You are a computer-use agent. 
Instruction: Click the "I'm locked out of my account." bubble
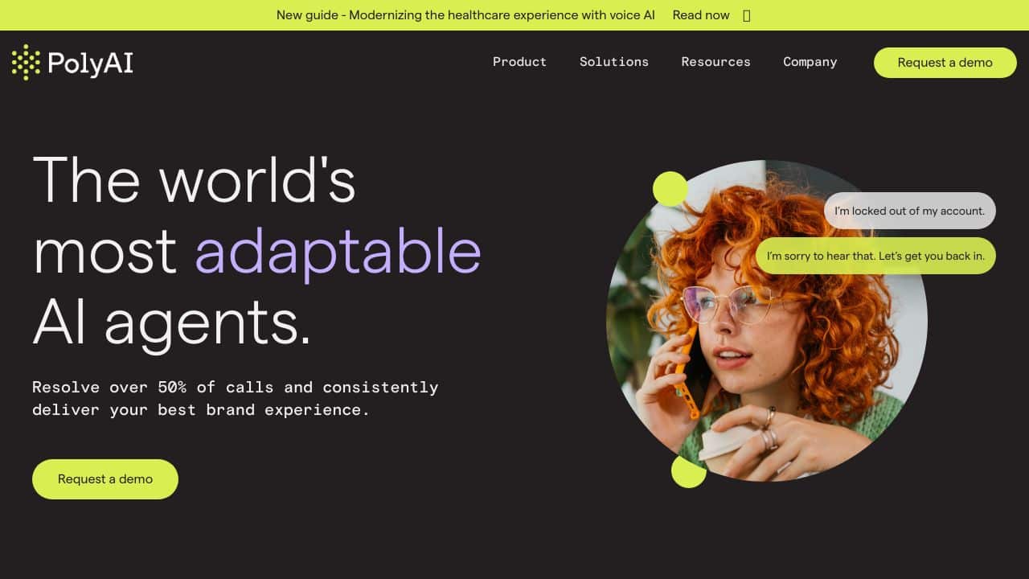pyautogui.click(x=909, y=211)
